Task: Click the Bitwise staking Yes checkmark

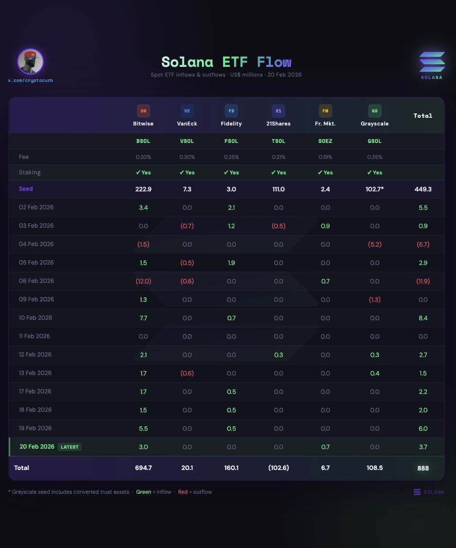Action: (143, 172)
